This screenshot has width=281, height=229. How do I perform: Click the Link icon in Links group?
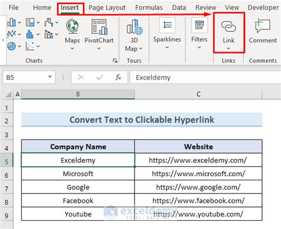(228, 27)
